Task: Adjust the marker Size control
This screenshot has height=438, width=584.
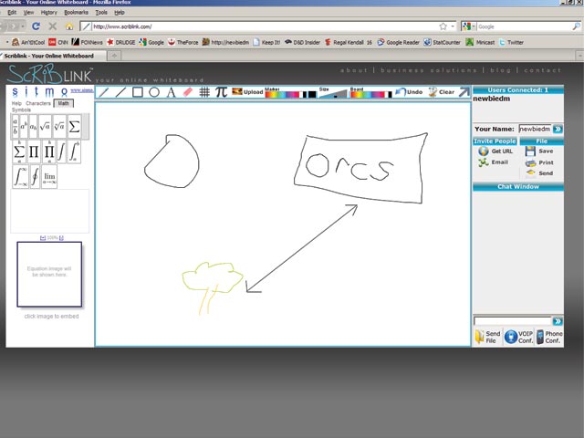Action: click(332, 94)
